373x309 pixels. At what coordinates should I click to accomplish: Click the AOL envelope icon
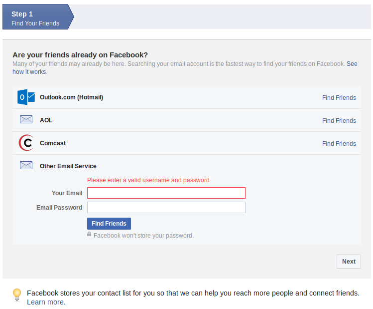tap(26, 120)
